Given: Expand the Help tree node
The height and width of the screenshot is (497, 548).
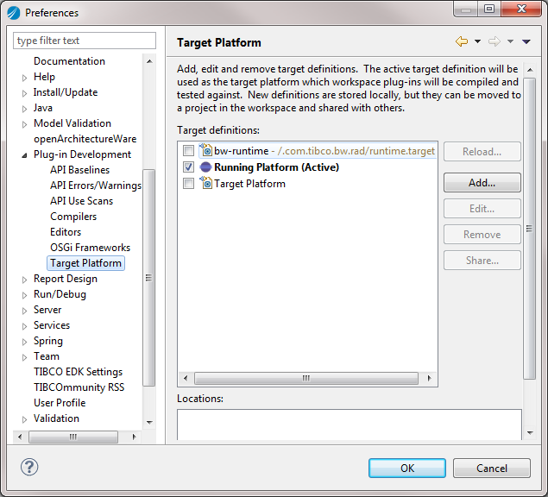Looking at the screenshot, I should pos(24,78).
